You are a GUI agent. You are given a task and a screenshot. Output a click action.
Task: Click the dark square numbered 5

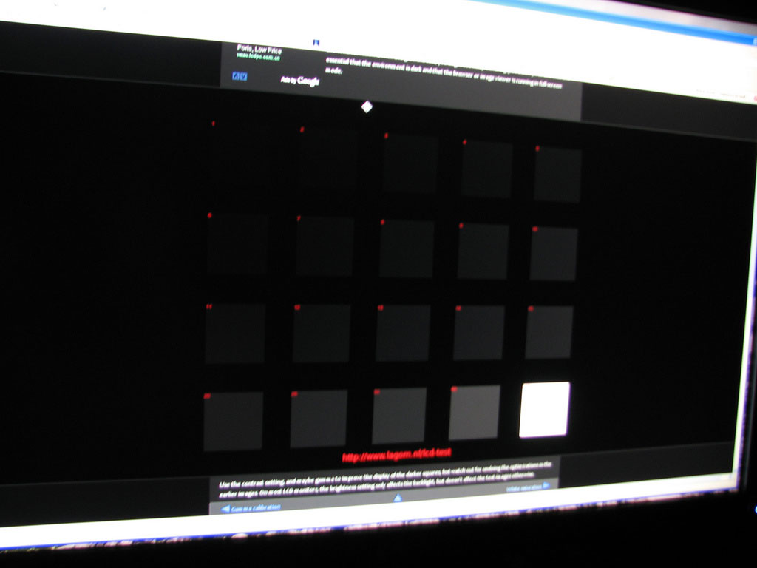pyautogui.click(x=557, y=175)
